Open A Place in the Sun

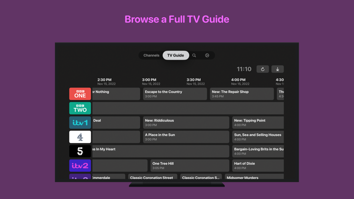186,137
